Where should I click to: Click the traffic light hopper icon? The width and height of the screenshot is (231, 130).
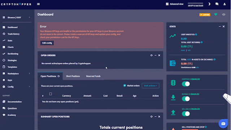click(173, 83)
